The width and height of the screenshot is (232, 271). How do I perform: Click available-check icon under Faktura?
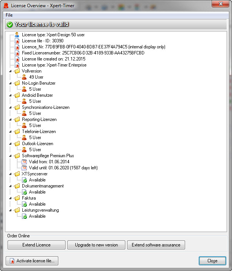click(24, 204)
